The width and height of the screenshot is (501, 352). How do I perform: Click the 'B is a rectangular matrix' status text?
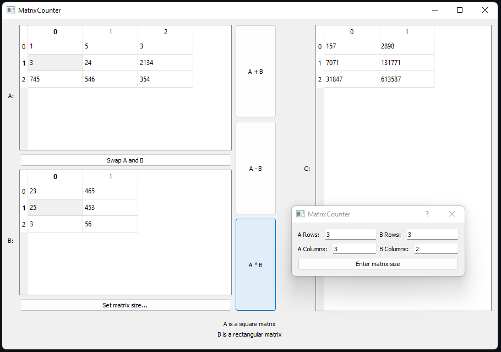[249, 334]
